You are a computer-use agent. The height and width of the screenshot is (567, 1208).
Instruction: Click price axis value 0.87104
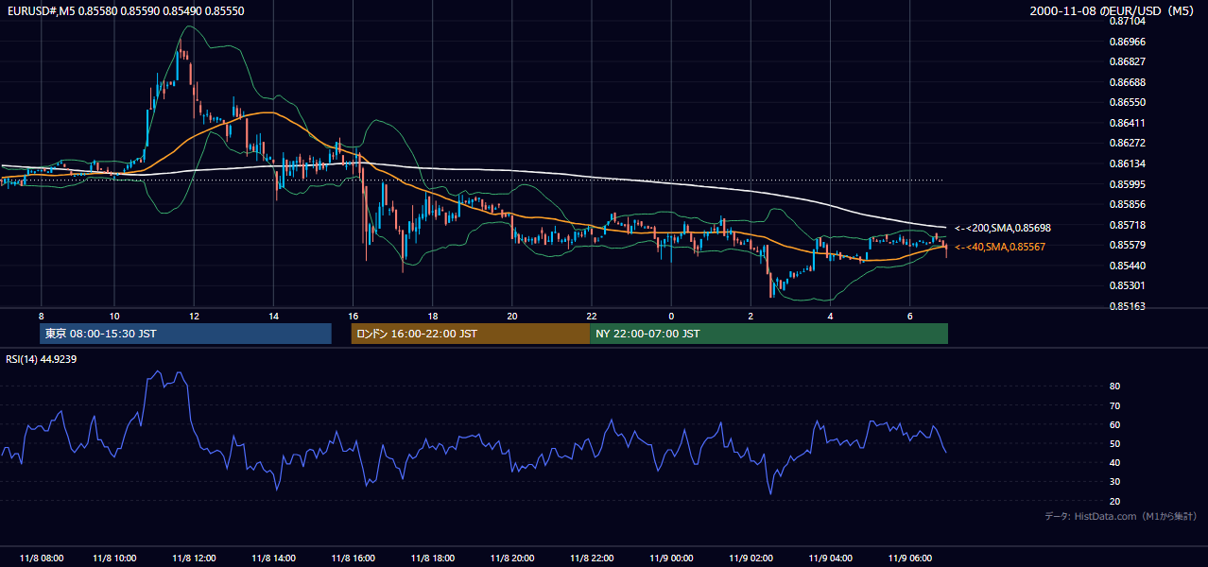pyautogui.click(x=1127, y=21)
